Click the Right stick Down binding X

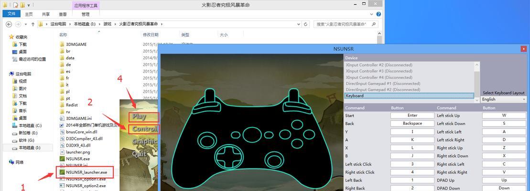(x=504, y=156)
